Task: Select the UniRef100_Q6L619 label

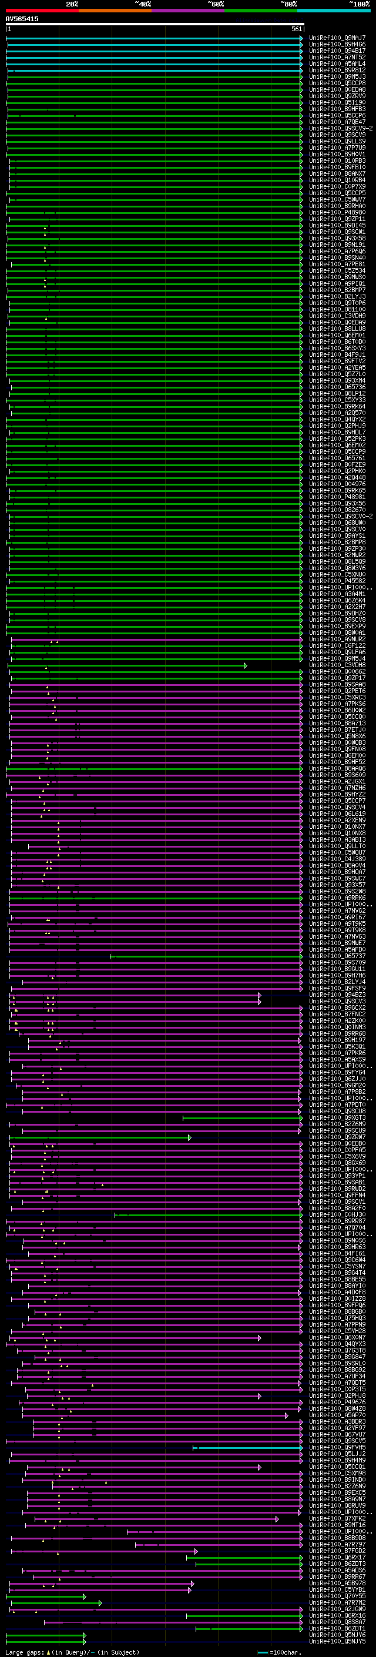Action: pos(337,814)
